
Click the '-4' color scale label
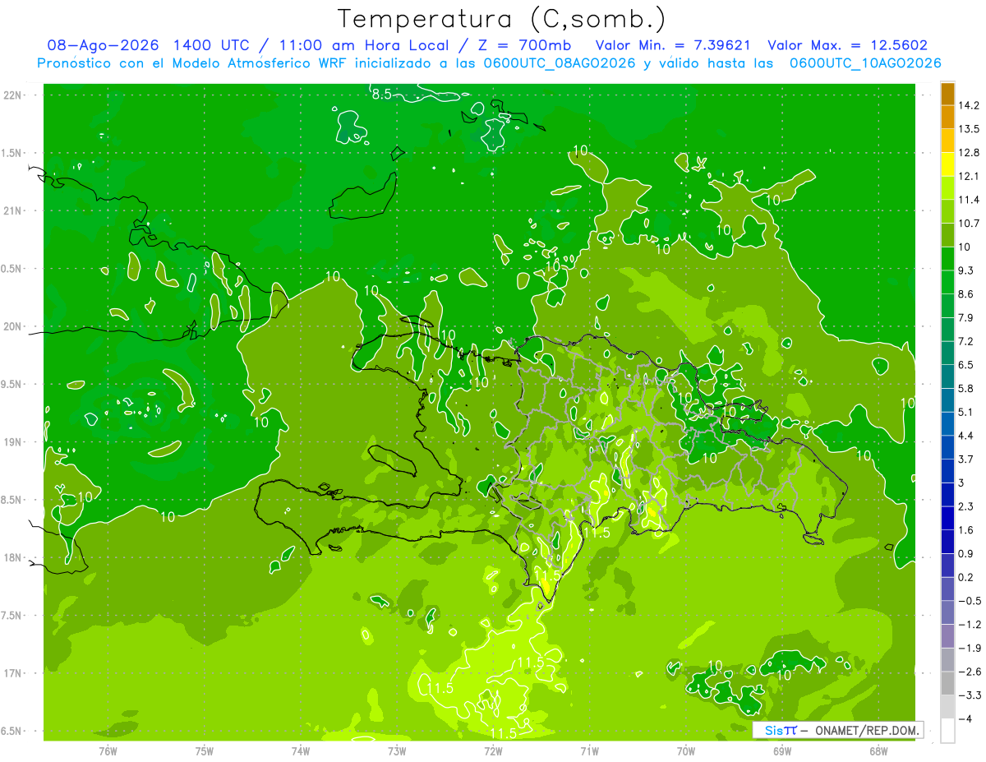pyautogui.click(x=965, y=718)
